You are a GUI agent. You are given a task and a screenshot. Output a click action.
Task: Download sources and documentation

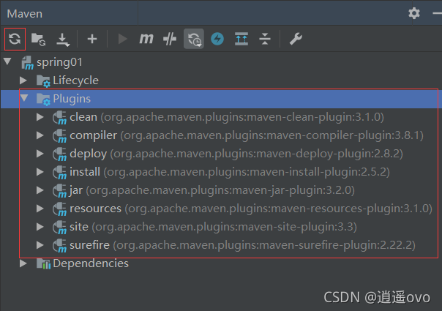tap(63, 40)
